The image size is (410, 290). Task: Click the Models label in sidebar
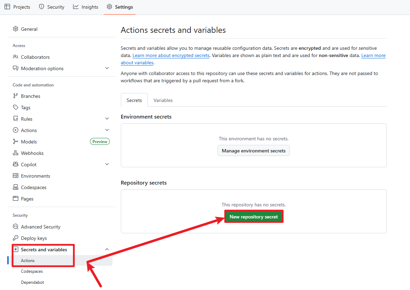(29, 142)
